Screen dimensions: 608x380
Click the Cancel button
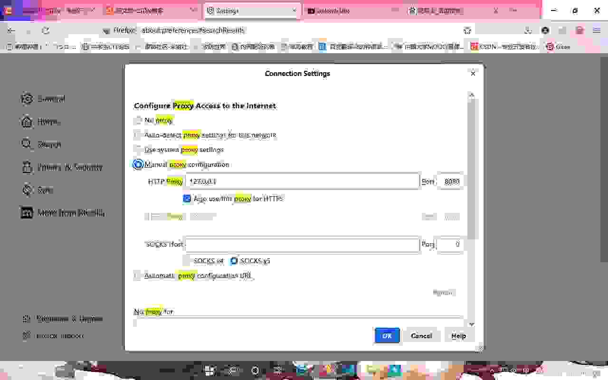tap(421, 336)
